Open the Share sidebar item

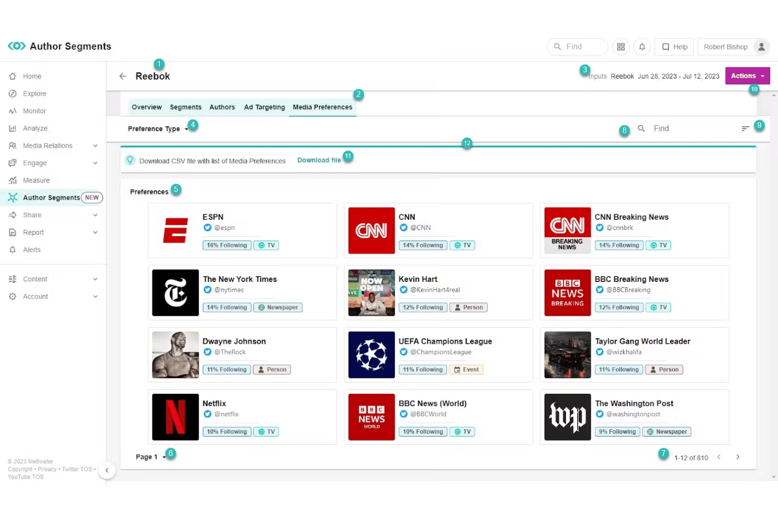tap(32, 215)
